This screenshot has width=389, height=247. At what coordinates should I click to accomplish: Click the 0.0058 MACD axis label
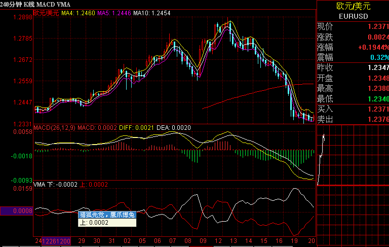tap(23, 132)
